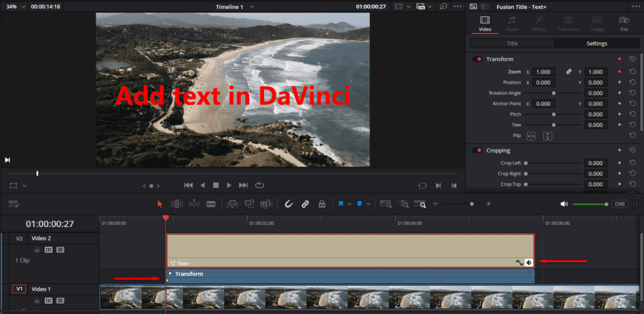
Task: Disable the Transform section toggle
Action: click(477, 59)
